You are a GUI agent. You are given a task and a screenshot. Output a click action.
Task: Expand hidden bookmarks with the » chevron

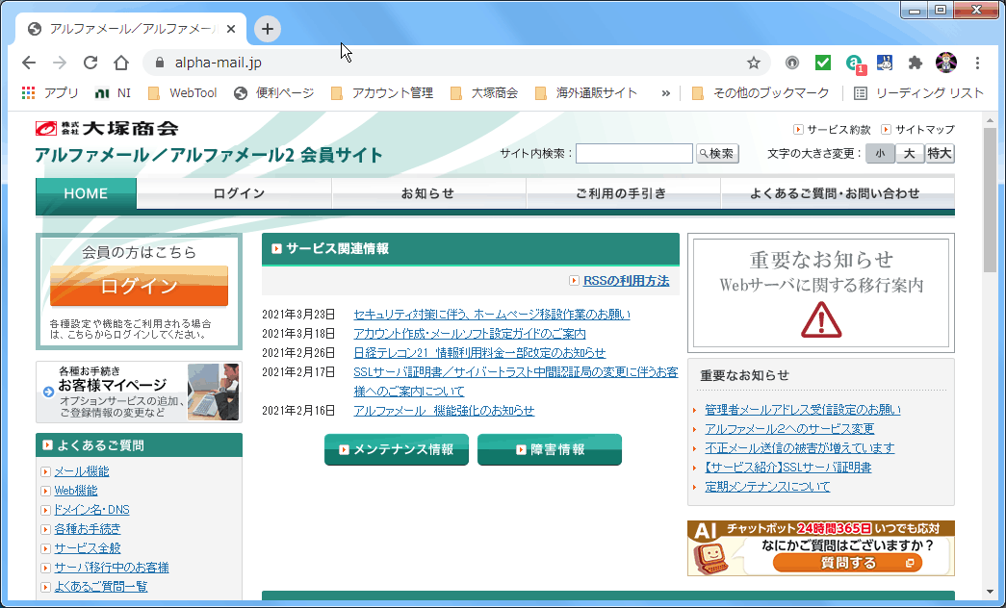[665, 93]
